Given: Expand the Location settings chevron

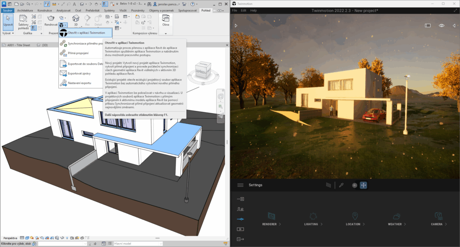Looking at the screenshot, I should pos(364,224).
